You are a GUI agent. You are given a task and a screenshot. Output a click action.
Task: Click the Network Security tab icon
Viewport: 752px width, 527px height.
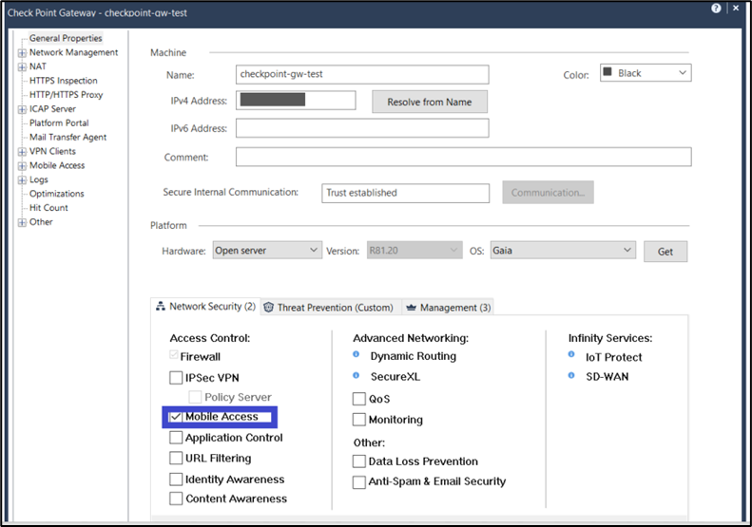coord(160,307)
